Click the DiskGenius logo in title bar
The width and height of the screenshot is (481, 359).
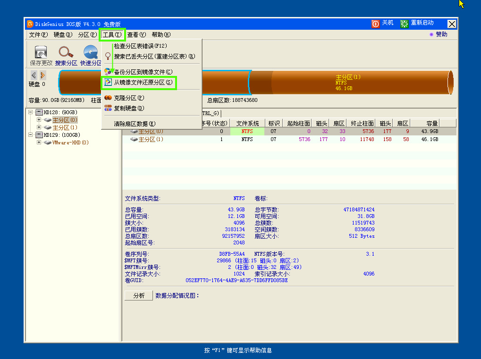click(x=30, y=24)
